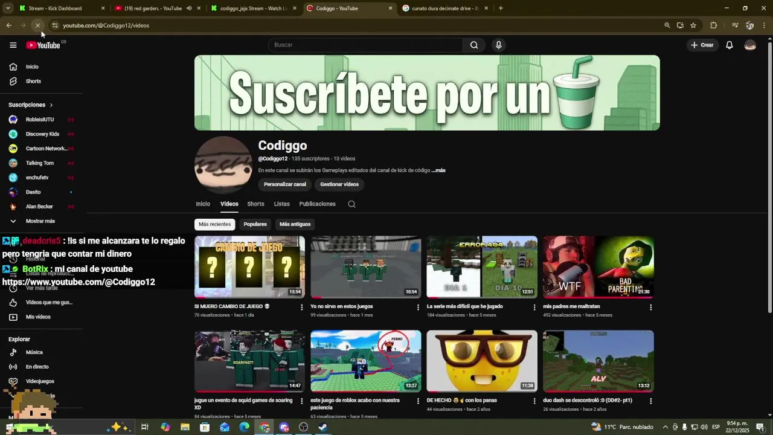Open the Alan Becker subscription
This screenshot has height=435, width=773.
(x=41, y=207)
